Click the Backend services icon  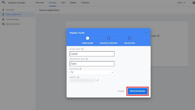pos(3,24)
